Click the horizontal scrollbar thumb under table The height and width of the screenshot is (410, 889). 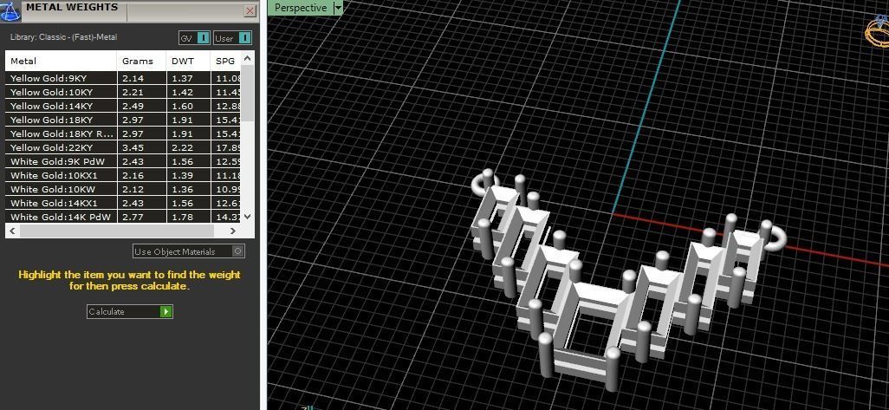click(x=116, y=231)
